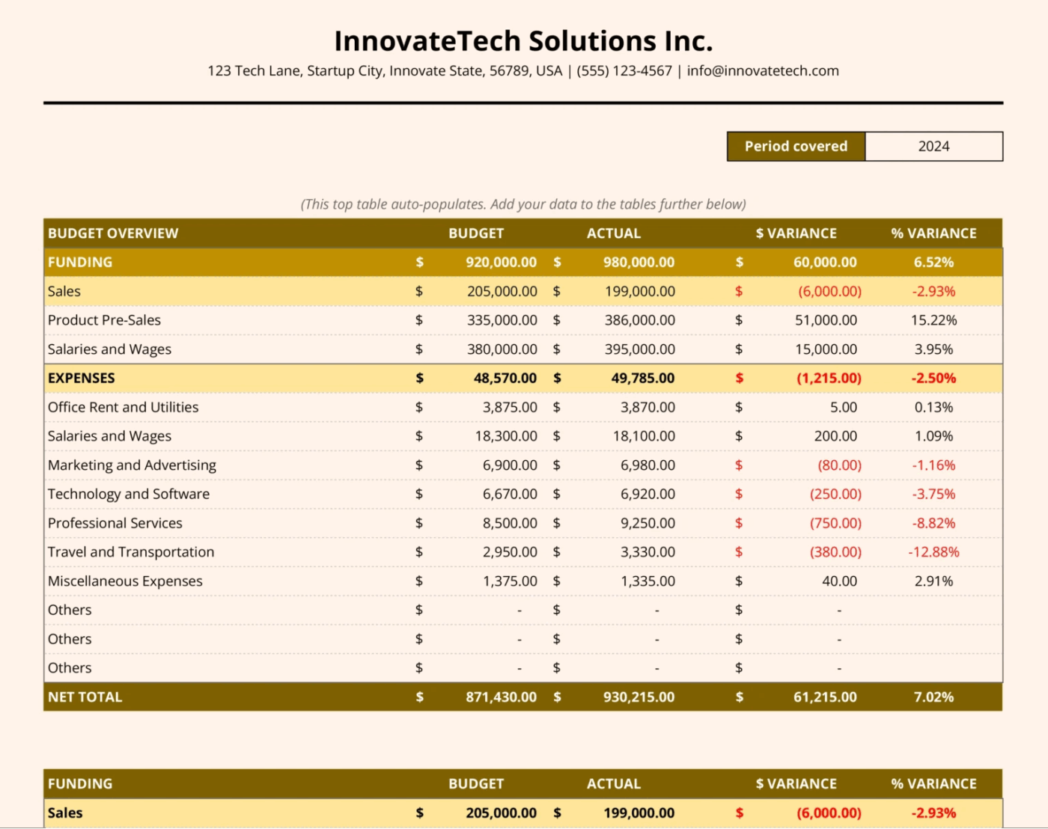The image size is (1048, 829).
Task: Select EXPENSES budget 48,570.00
Action: pos(505,379)
